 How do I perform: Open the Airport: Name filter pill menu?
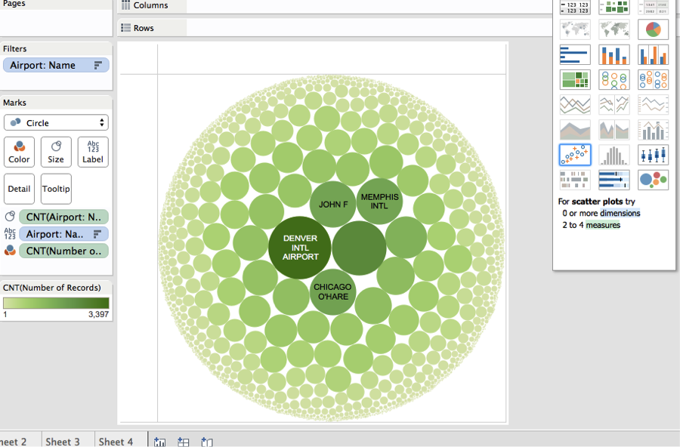(x=56, y=65)
